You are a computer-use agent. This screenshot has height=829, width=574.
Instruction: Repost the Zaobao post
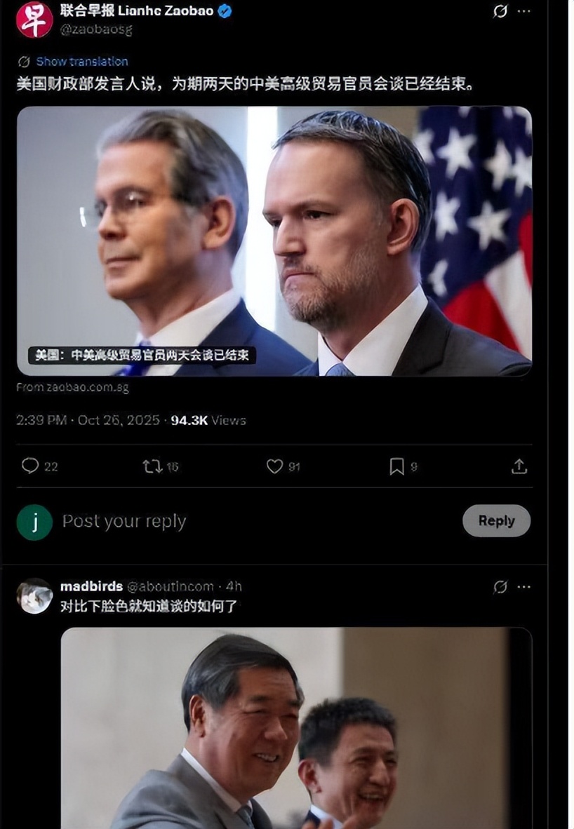(x=152, y=466)
